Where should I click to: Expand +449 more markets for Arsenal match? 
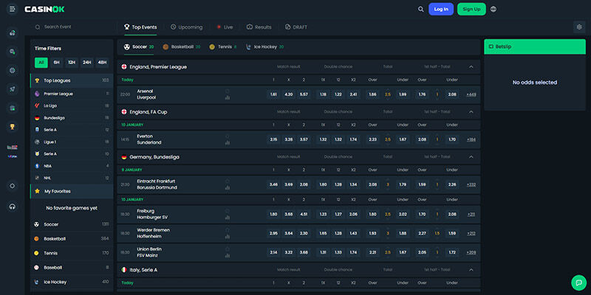[x=471, y=94]
